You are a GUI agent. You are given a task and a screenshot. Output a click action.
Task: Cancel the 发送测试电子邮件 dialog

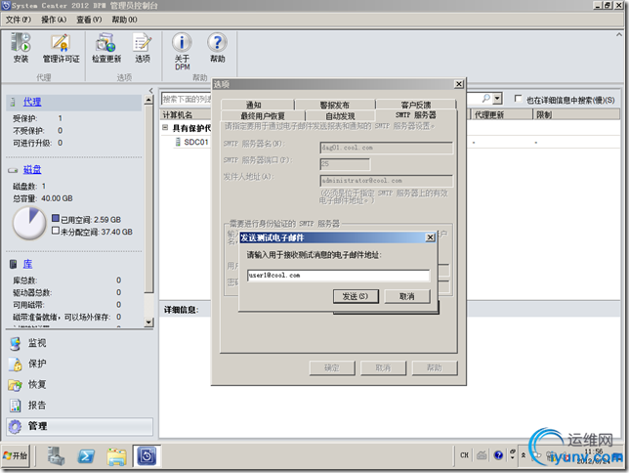pyautogui.click(x=406, y=296)
